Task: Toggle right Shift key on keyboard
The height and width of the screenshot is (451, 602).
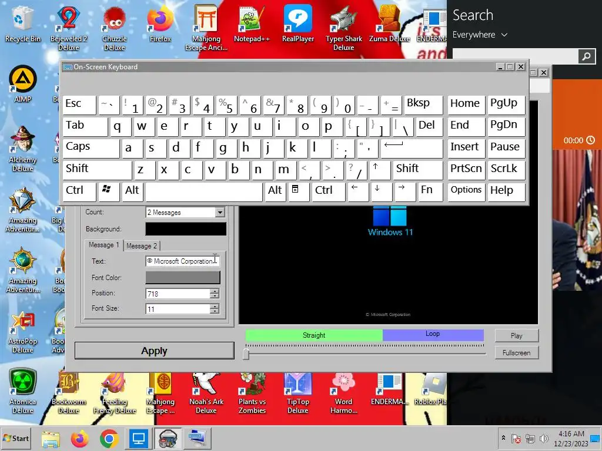Action: (x=418, y=170)
